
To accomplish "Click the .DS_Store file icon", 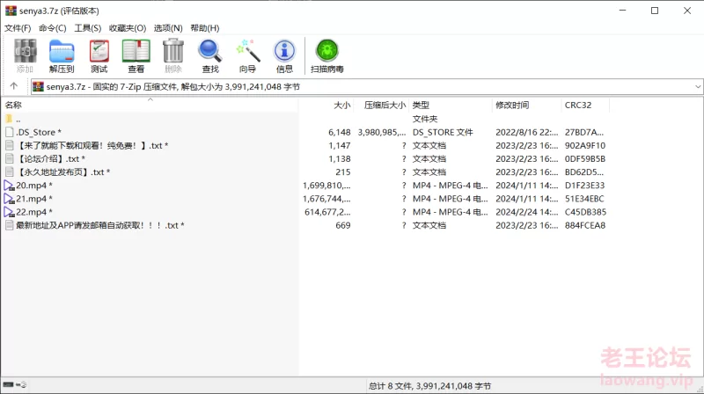I will [x=10, y=132].
